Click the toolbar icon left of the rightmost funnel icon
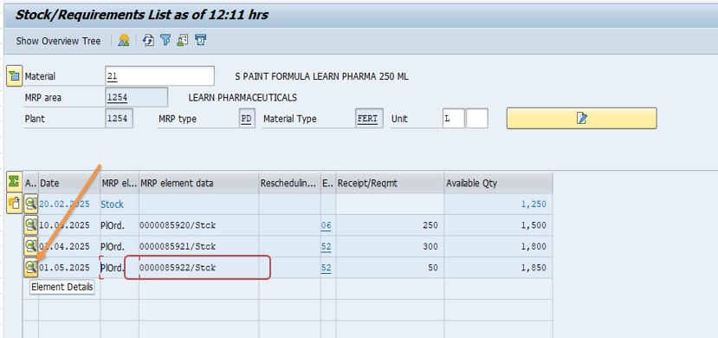The image size is (718, 338). [183, 41]
